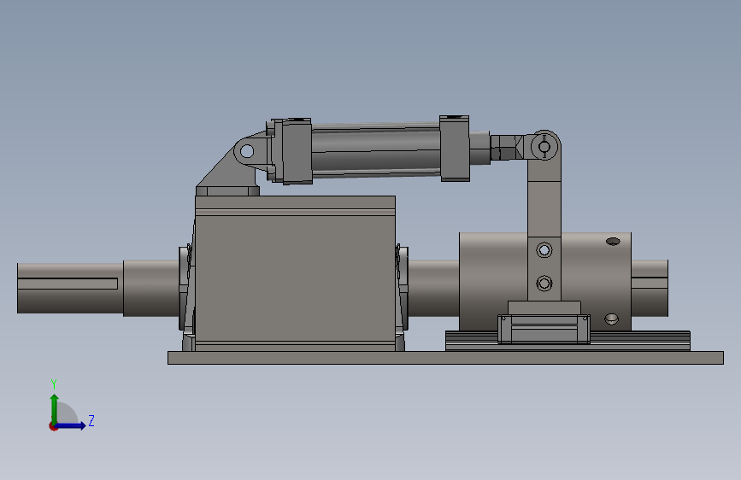Screen dimensions: 741x480
Task: Select the rod-end pin on the lever top
Action: (544, 147)
